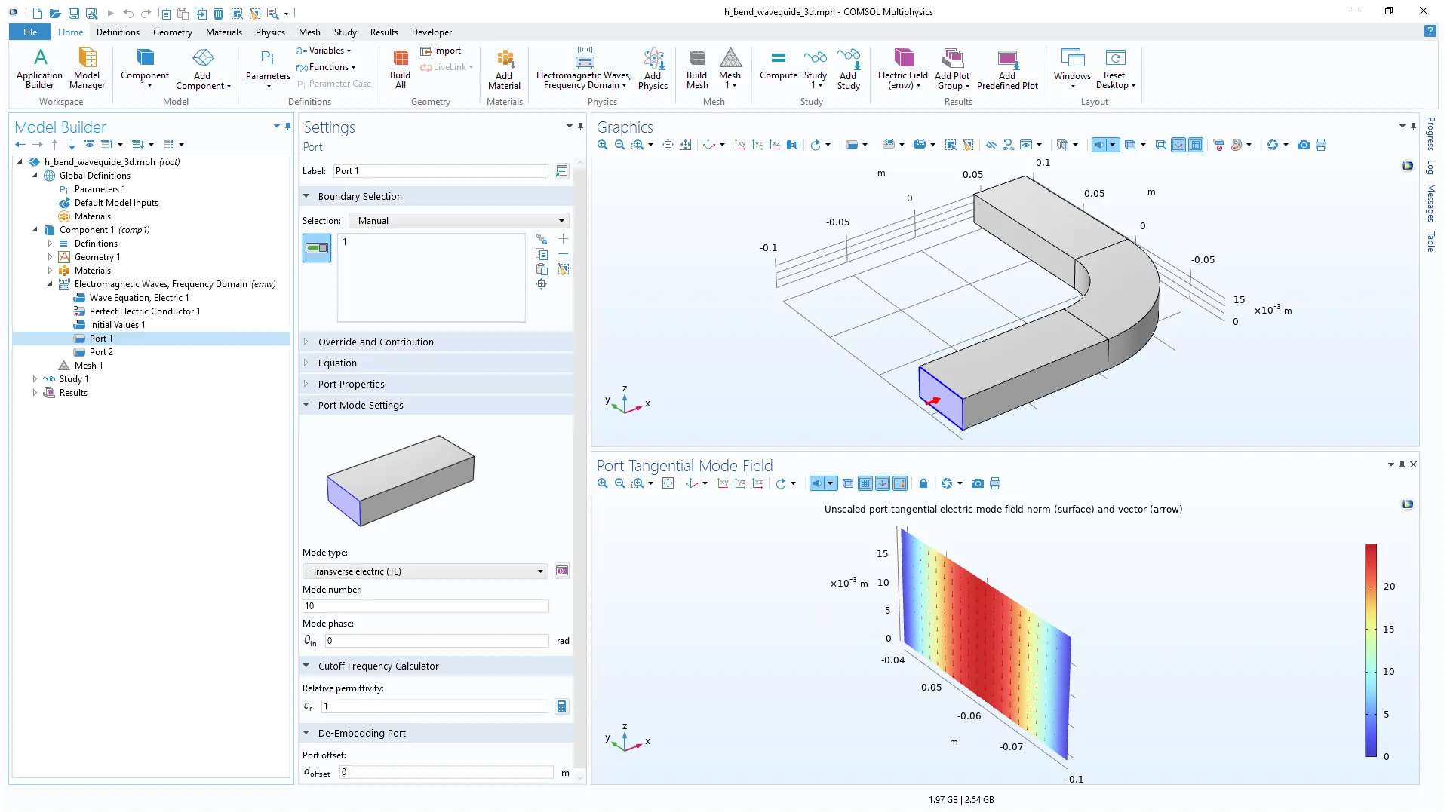Click the Import geometry button
The width and height of the screenshot is (1447, 812).
point(441,51)
